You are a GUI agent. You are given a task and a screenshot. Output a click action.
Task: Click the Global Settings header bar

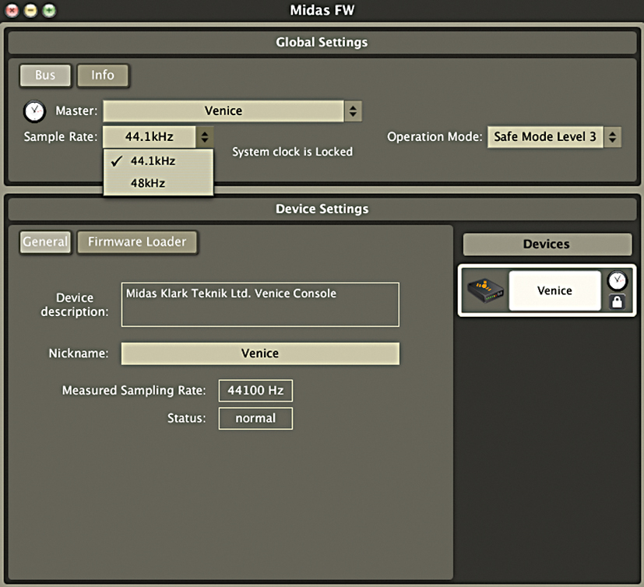pyautogui.click(x=322, y=42)
